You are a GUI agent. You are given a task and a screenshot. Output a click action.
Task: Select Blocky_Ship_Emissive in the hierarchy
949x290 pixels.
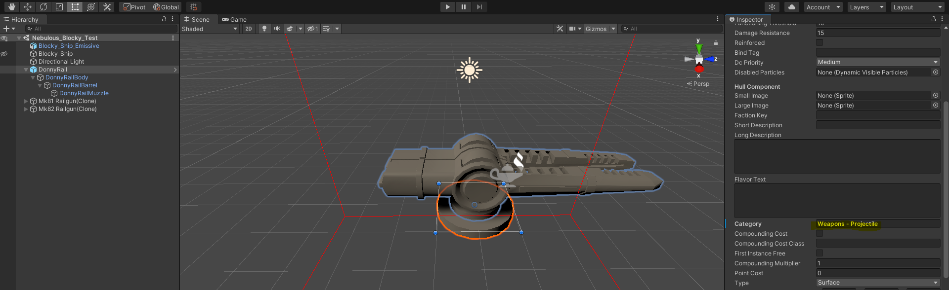[x=69, y=46]
